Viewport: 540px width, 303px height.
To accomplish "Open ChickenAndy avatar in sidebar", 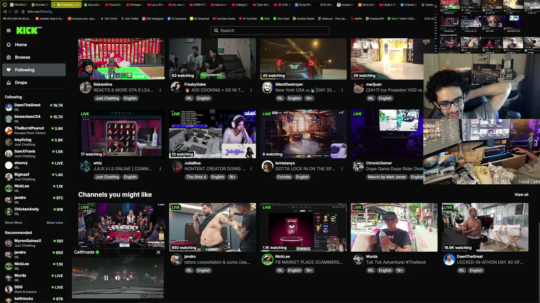I will pos(8,211).
